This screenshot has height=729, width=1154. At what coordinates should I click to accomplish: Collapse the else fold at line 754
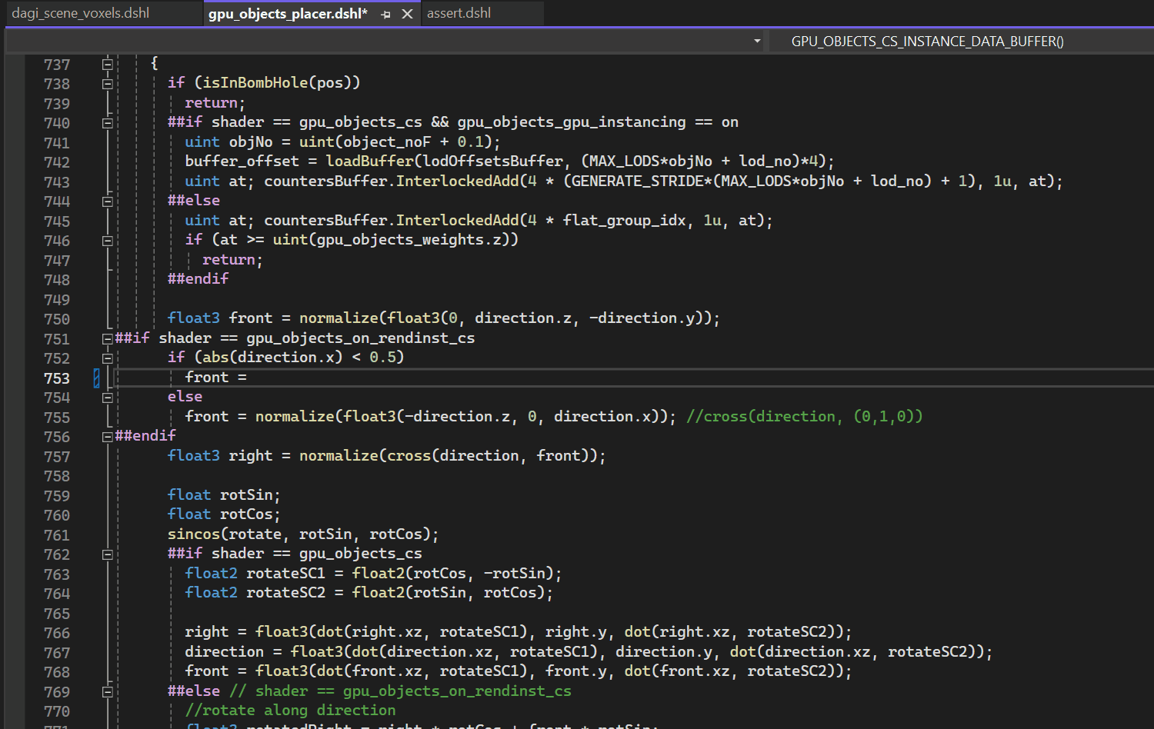pos(107,397)
